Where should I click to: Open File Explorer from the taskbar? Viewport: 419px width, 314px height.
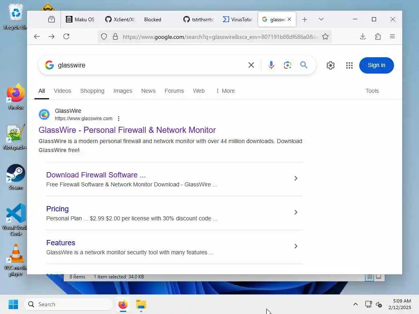tap(141, 304)
